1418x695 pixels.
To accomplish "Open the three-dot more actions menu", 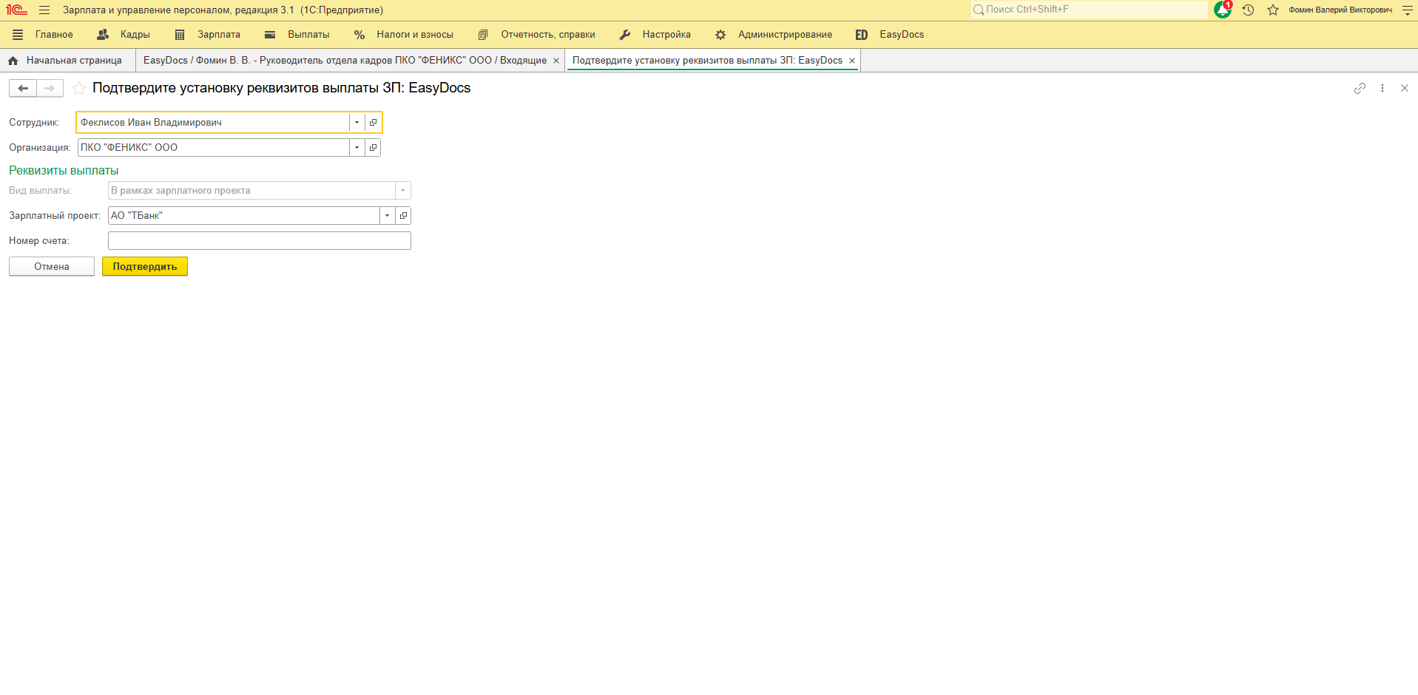I will click(1382, 88).
